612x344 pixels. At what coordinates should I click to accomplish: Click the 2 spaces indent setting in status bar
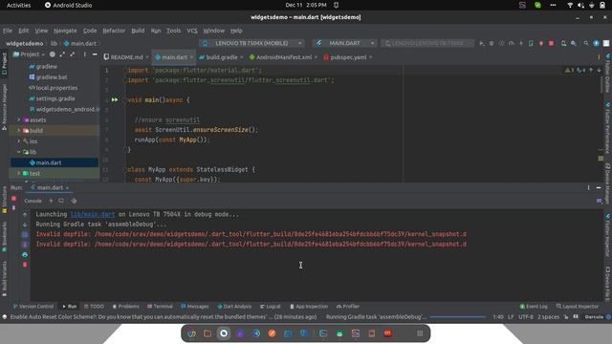[548, 316]
